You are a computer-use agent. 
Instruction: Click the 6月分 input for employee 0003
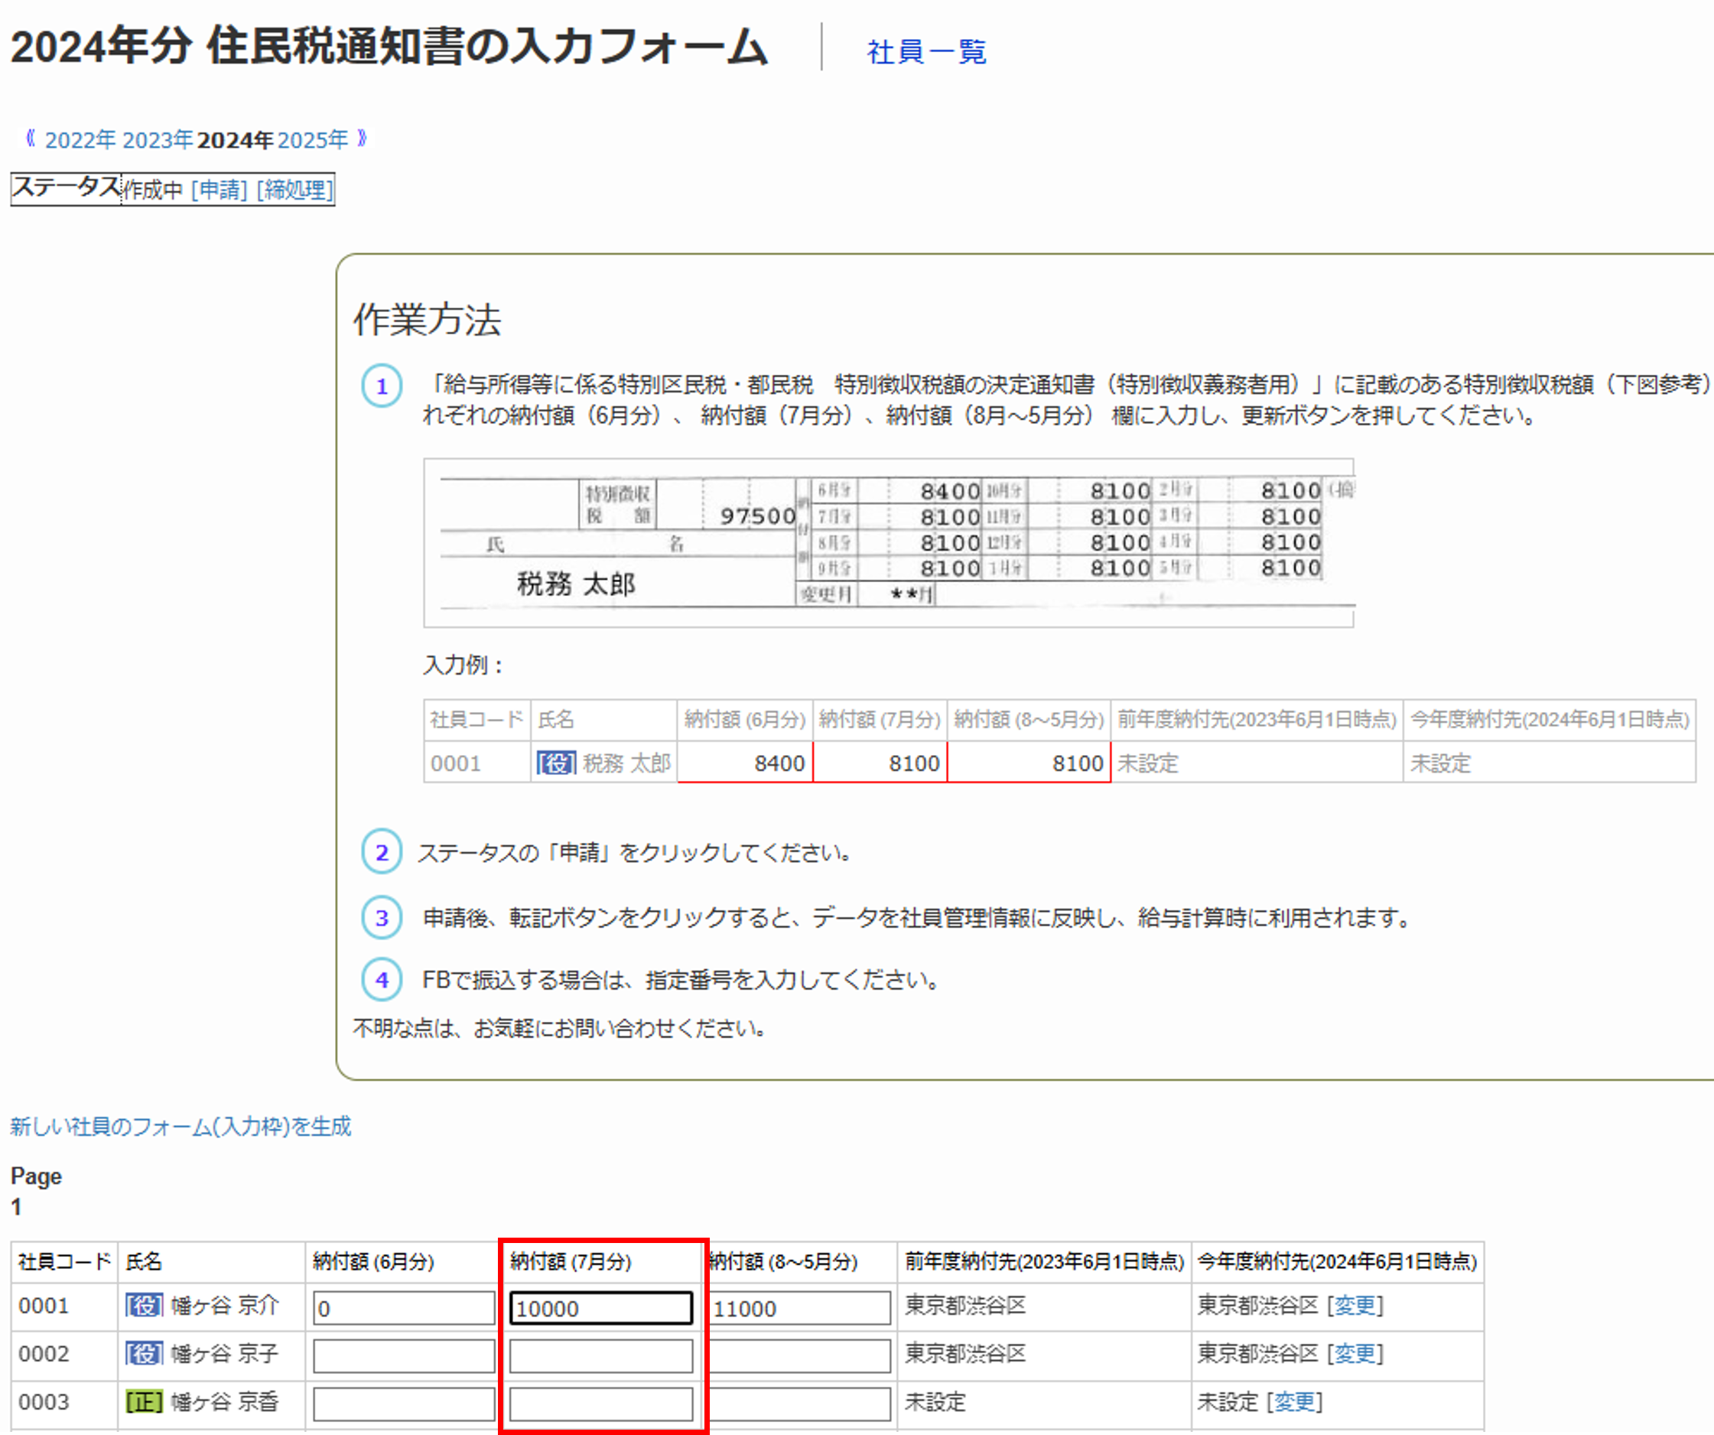click(404, 1405)
